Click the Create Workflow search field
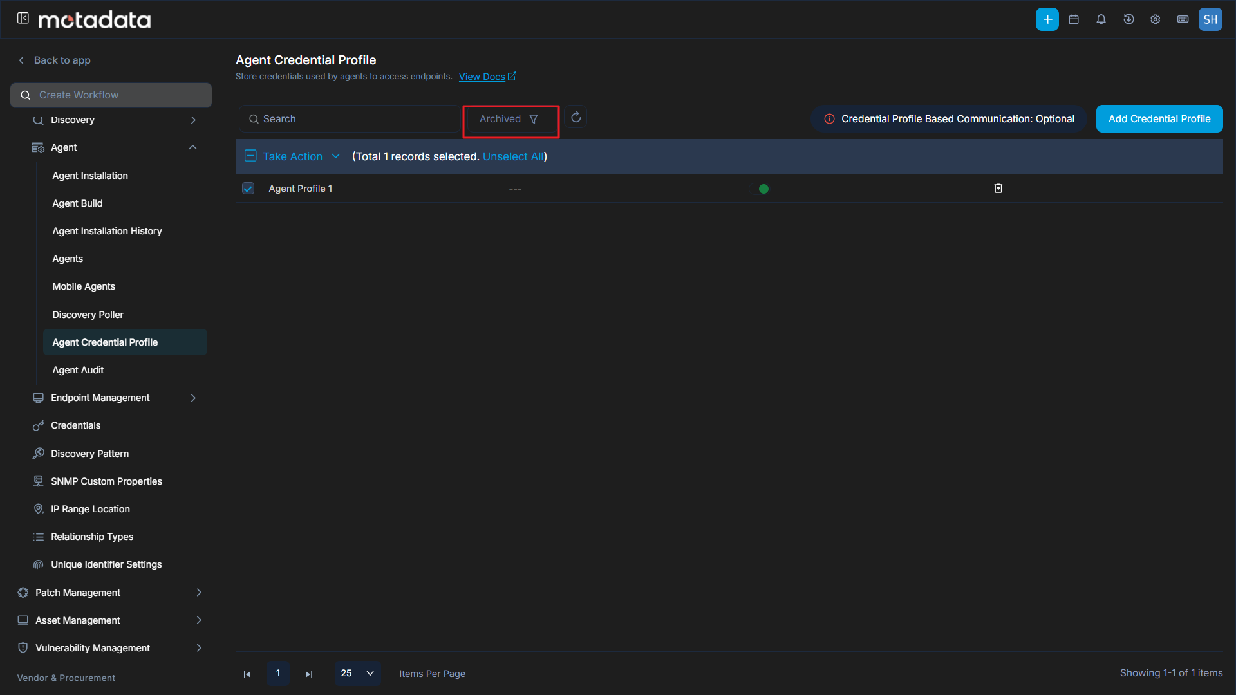Viewport: 1236px width, 695px height. point(111,95)
